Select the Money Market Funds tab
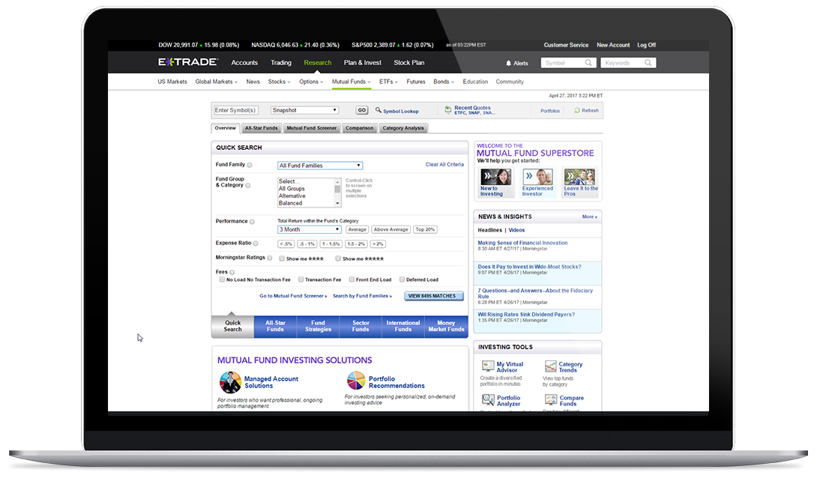The width and height of the screenshot is (817, 481). click(x=447, y=326)
